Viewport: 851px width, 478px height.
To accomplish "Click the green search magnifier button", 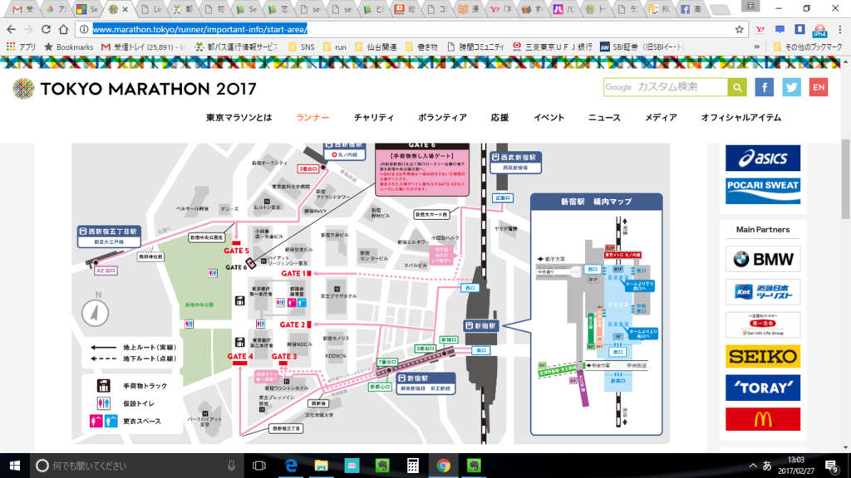I will pos(737,87).
